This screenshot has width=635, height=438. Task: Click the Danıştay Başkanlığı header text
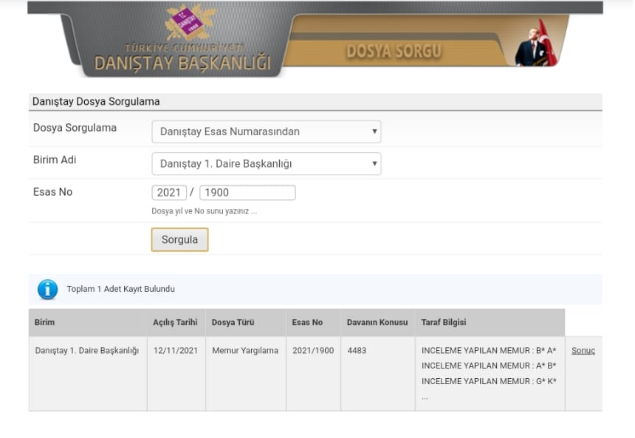pos(182,64)
